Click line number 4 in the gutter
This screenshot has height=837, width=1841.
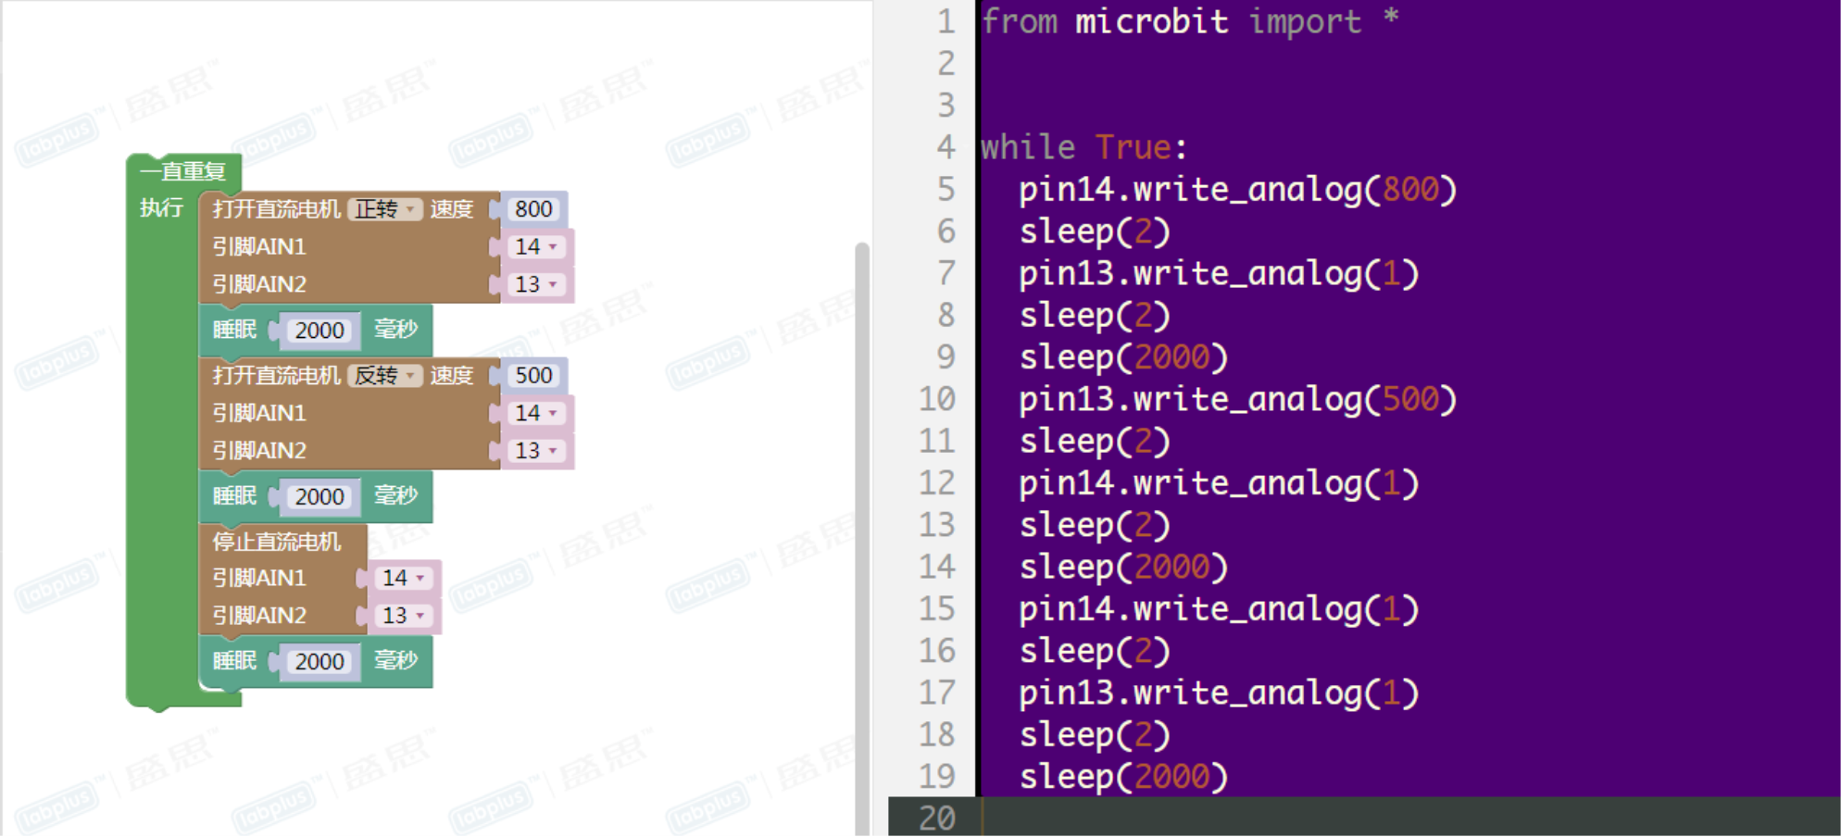pos(945,147)
